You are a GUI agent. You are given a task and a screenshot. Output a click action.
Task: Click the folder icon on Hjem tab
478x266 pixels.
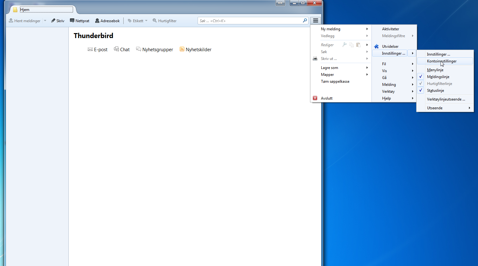click(15, 10)
